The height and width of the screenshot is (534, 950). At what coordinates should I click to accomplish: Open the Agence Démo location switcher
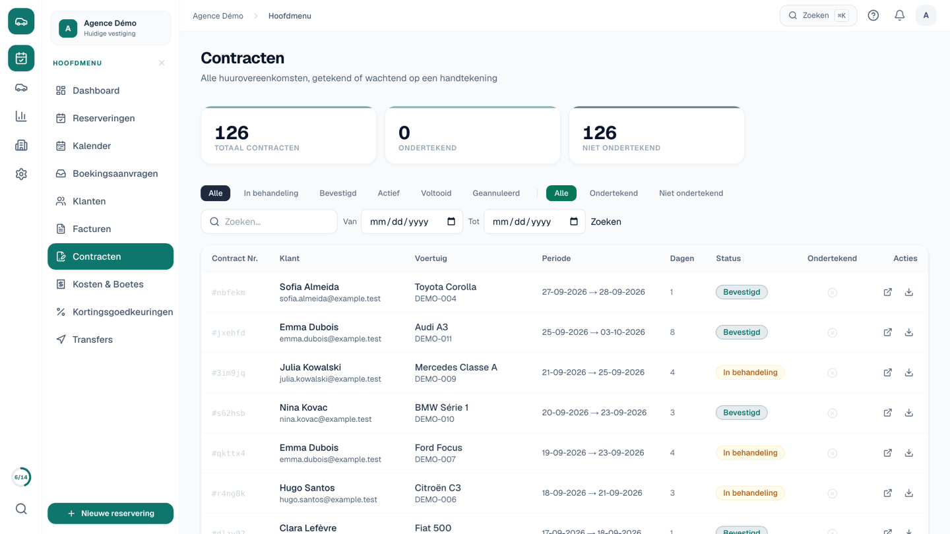click(110, 28)
